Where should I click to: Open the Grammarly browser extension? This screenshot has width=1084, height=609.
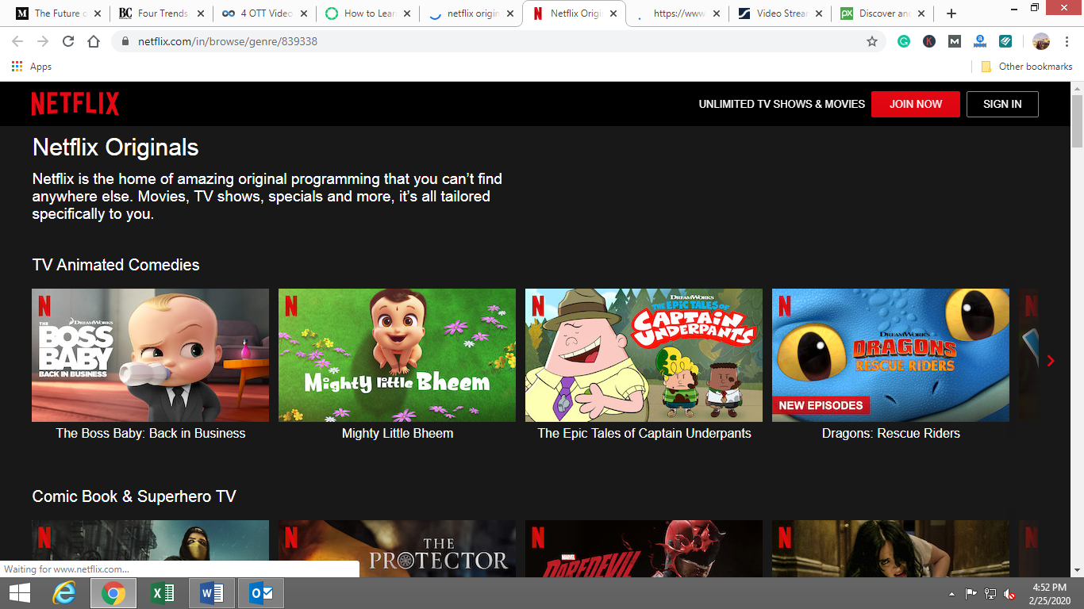[905, 40]
